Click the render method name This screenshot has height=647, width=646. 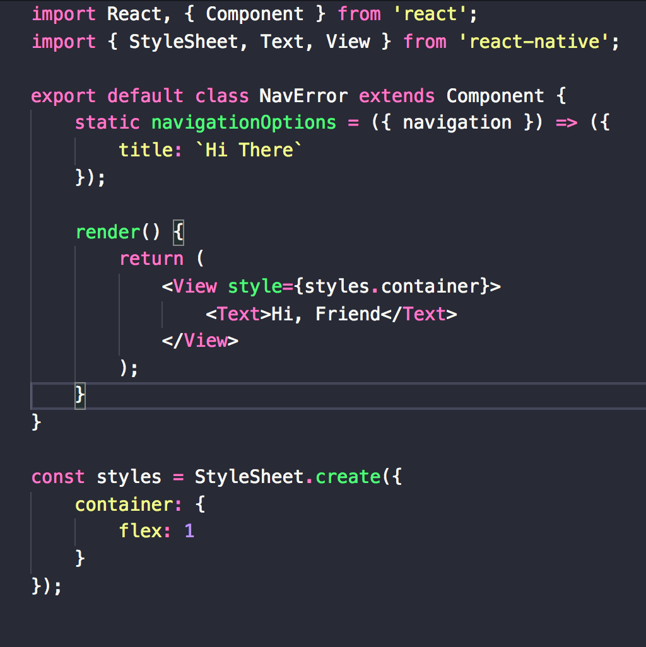click(x=107, y=232)
